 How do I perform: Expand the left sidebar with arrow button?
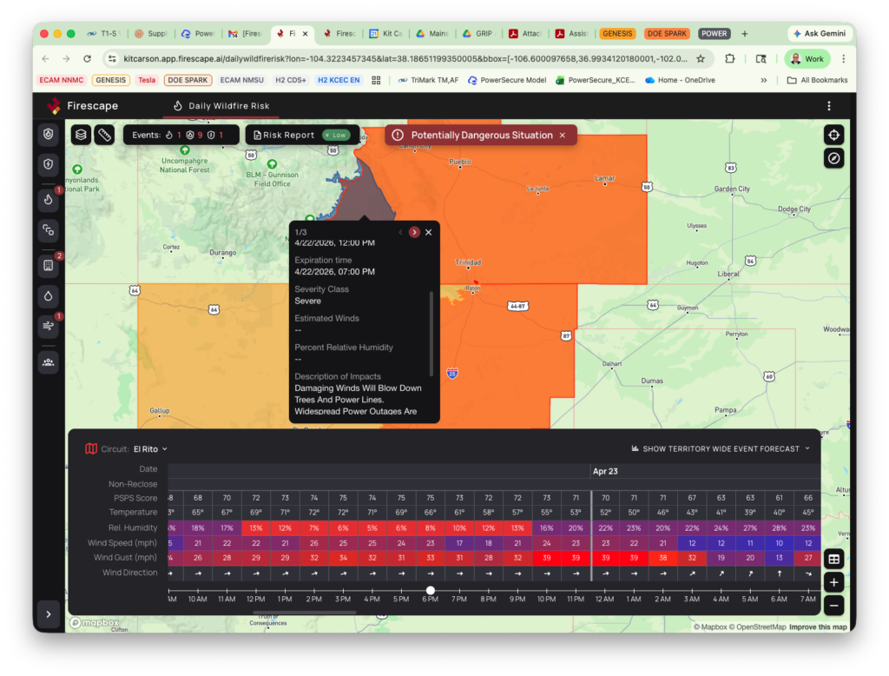click(x=49, y=614)
